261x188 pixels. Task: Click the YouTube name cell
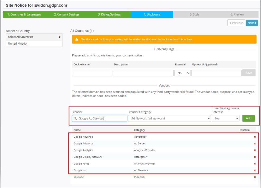(79, 177)
